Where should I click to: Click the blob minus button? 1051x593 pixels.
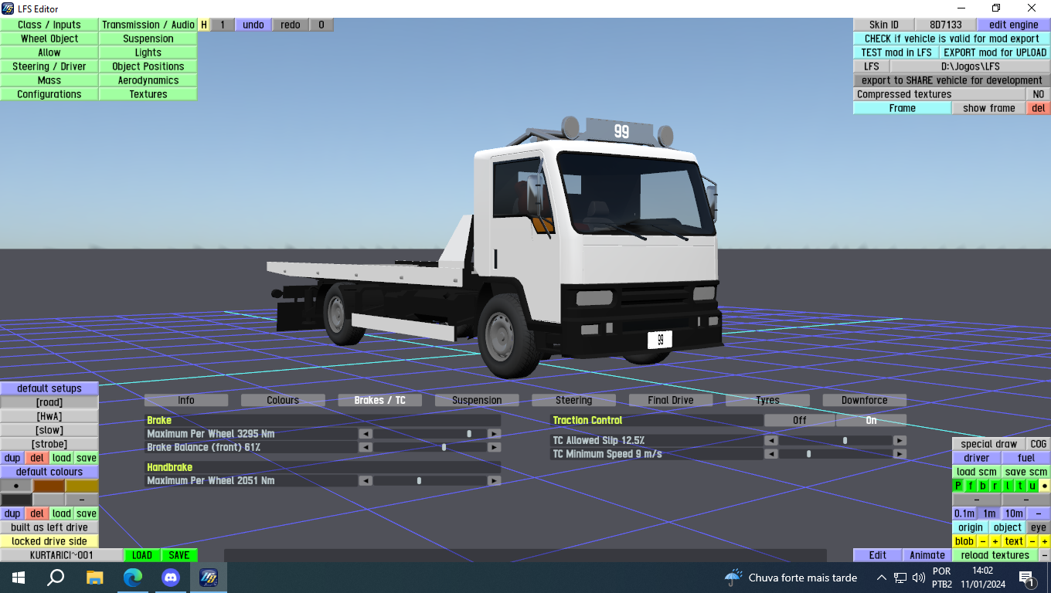pos(983,542)
